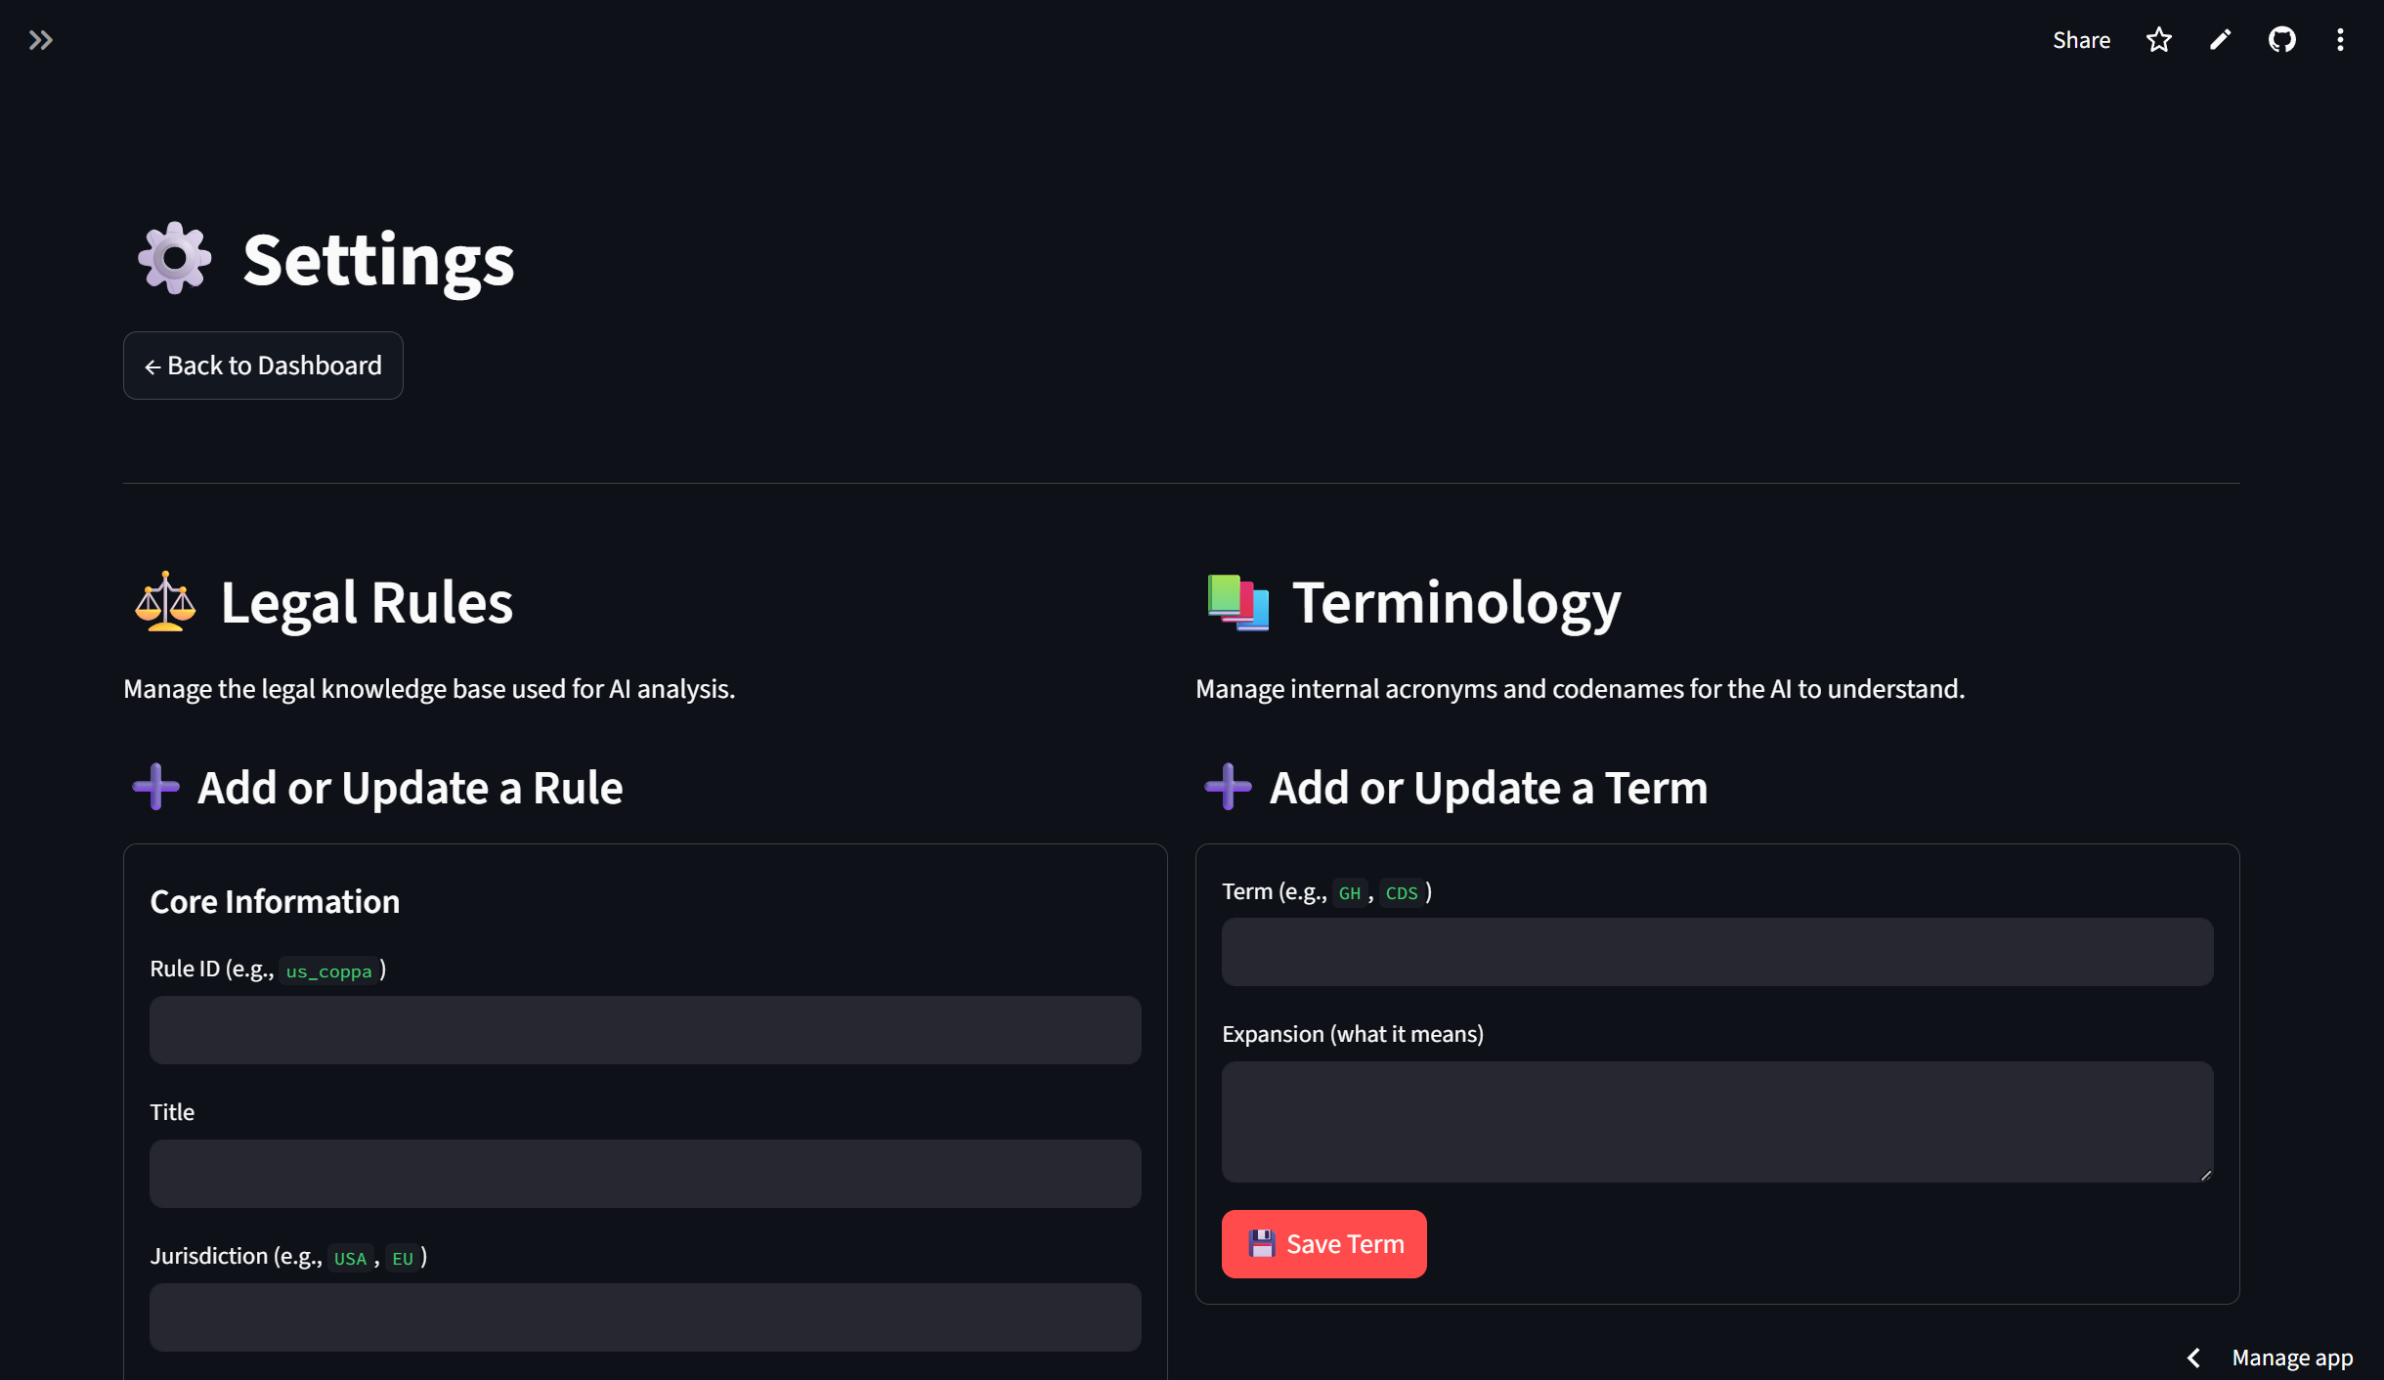
Task: Expand the Manage app panel chevron
Action: point(2193,1358)
